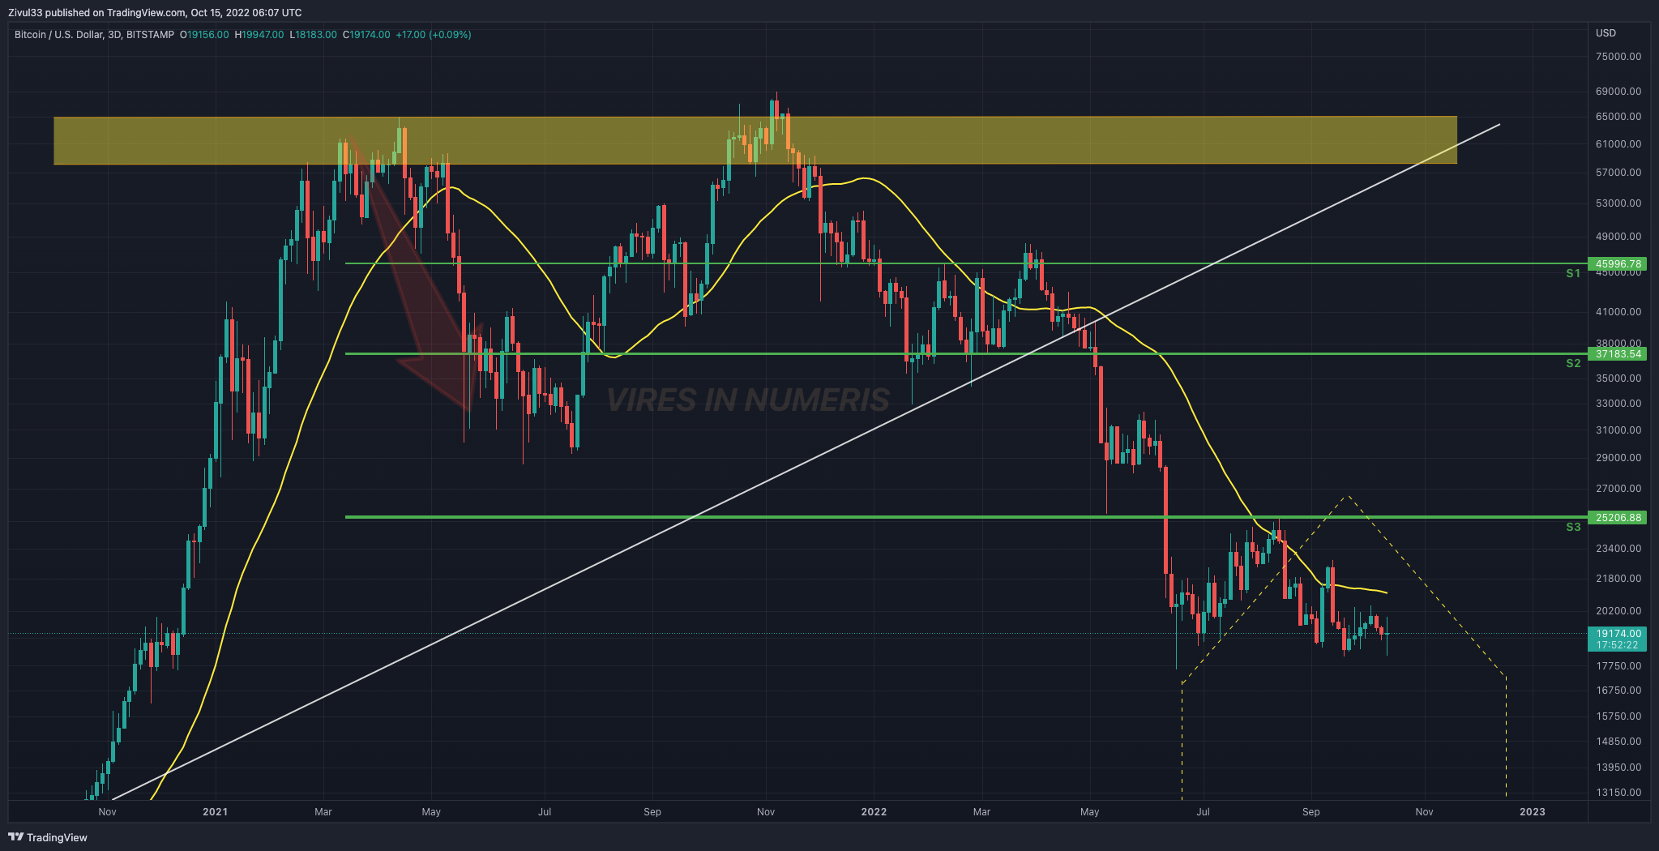Viewport: 1659px width, 851px height.
Task: Click the 13950.00 price axis label
Action: [1618, 768]
